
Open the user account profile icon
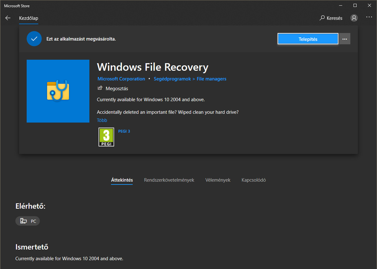[x=354, y=18]
